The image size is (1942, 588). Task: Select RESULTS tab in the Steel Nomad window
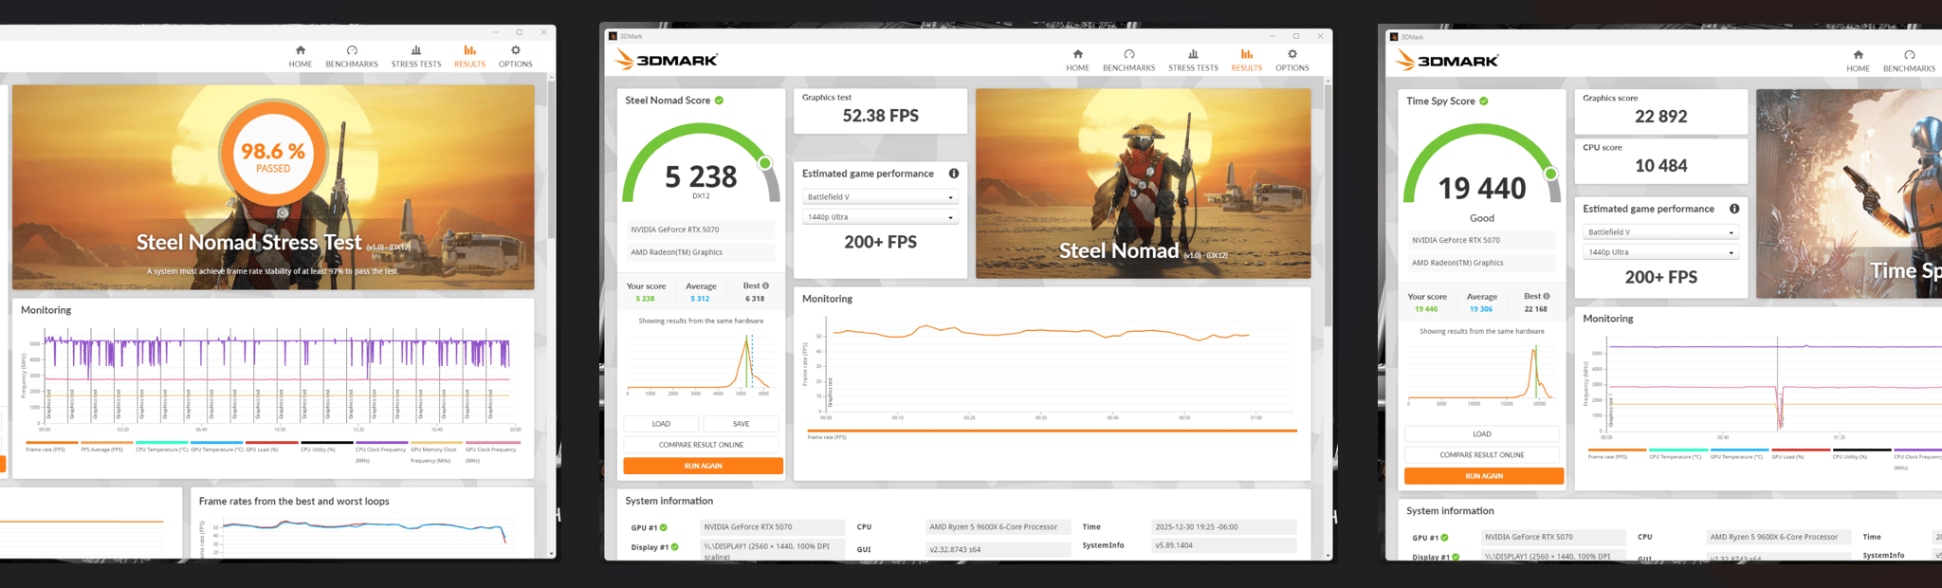click(x=1246, y=60)
